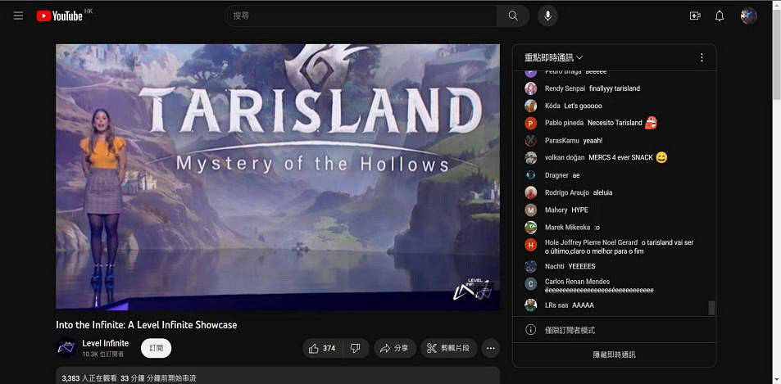Click the 分享 share button

tap(394, 348)
